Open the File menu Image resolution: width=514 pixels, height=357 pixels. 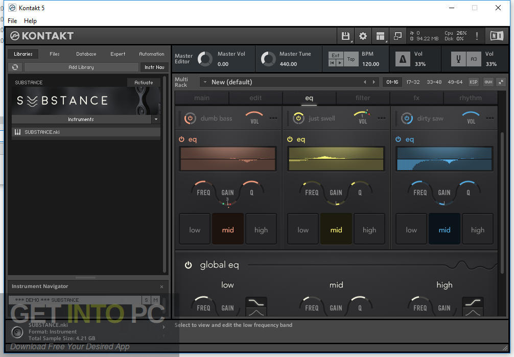(x=12, y=20)
